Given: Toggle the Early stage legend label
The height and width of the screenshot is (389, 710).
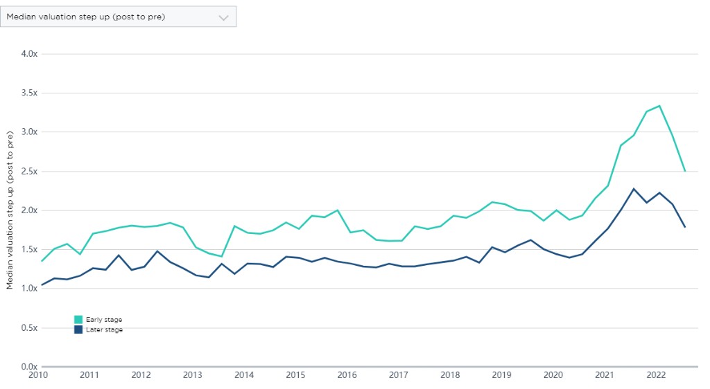Looking at the screenshot, I should [103, 319].
